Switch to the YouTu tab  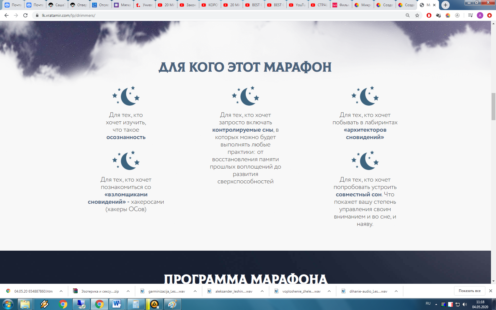298,5
